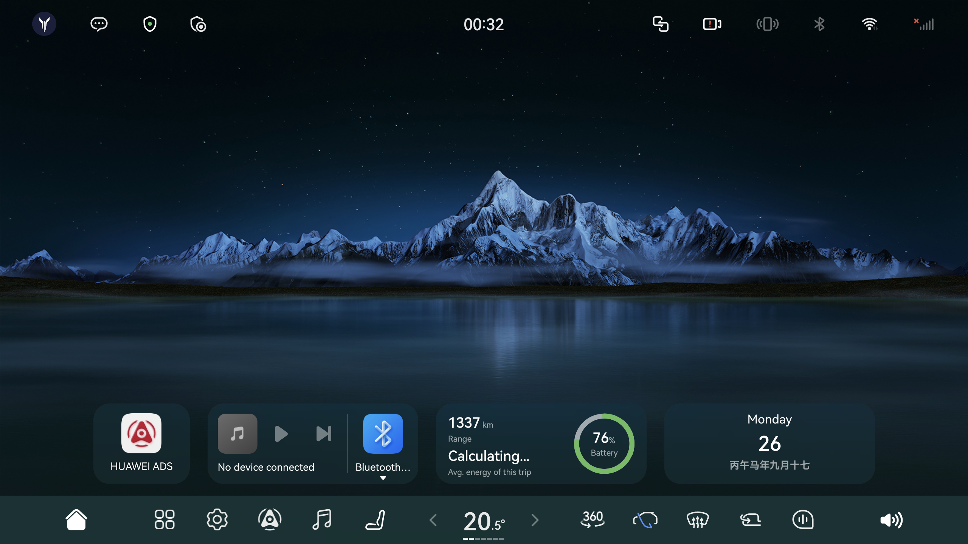Open seat adjustment controls

[375, 520]
